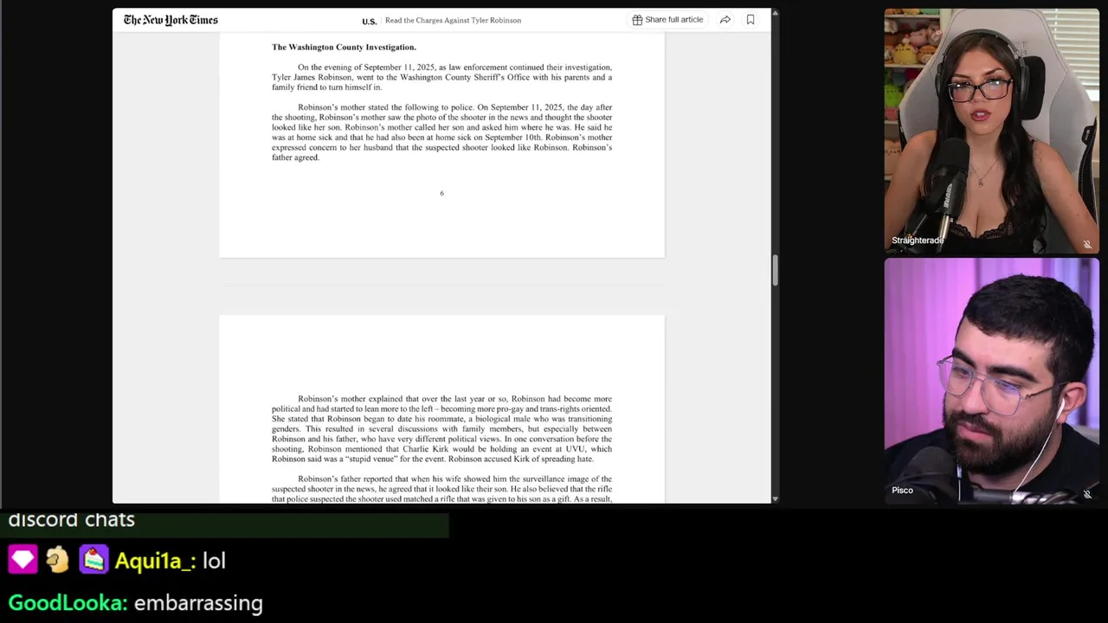Click muted microphone icon on Pisco's camera
Screen dimensions: 1108x623
tap(1087, 494)
